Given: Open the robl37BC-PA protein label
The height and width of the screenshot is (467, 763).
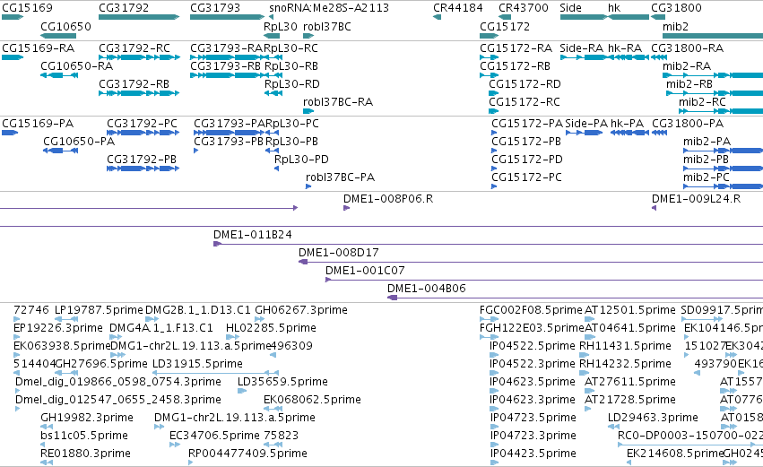Looking at the screenshot, I should pos(340,177).
